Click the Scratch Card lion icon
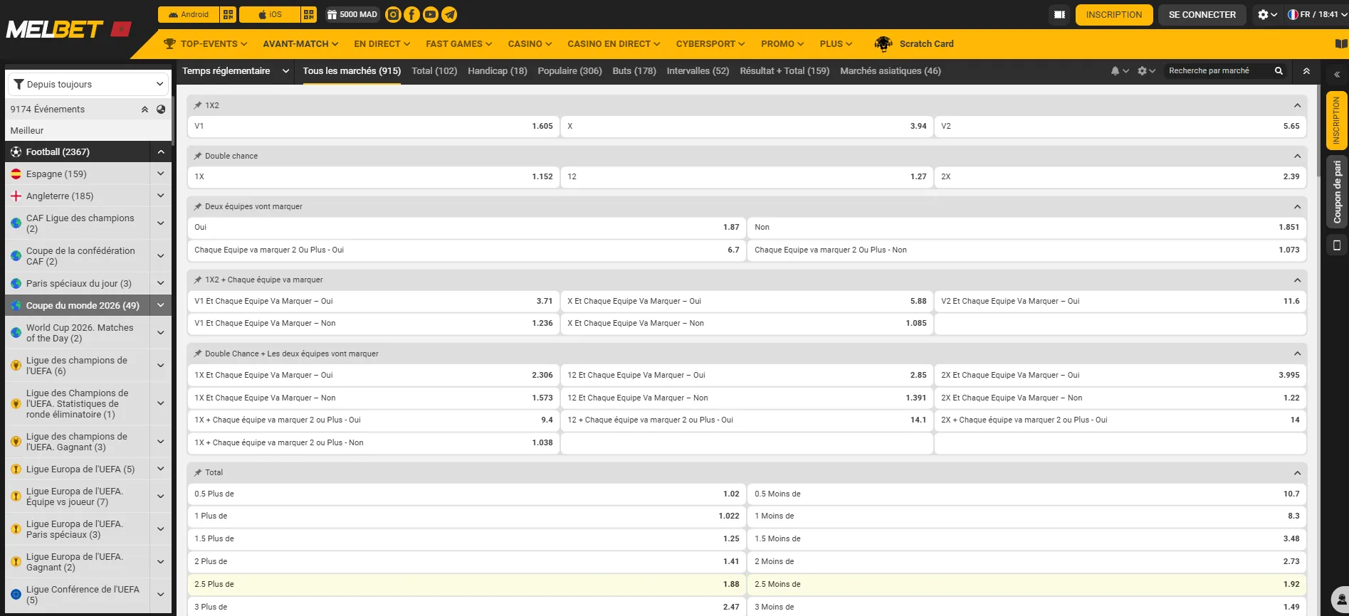 pos(883,44)
